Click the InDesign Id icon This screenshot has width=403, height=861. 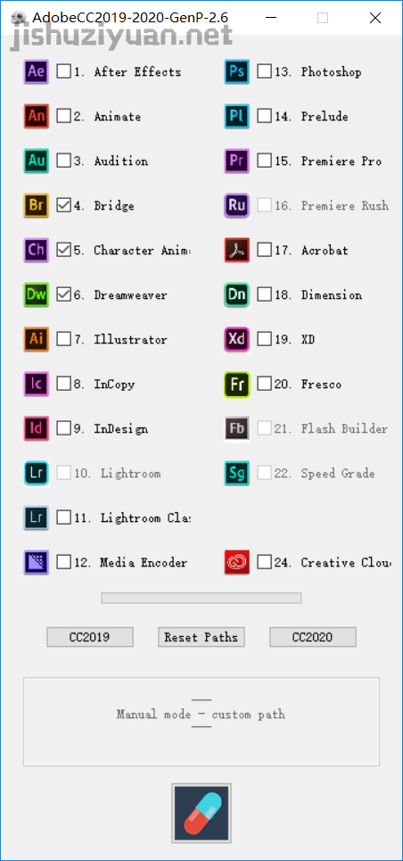(37, 428)
